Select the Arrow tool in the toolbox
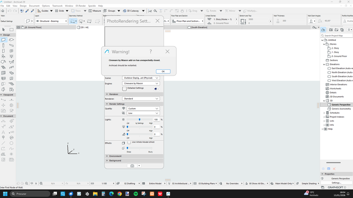The width and height of the screenshot is (353, 198). tap(4, 29)
